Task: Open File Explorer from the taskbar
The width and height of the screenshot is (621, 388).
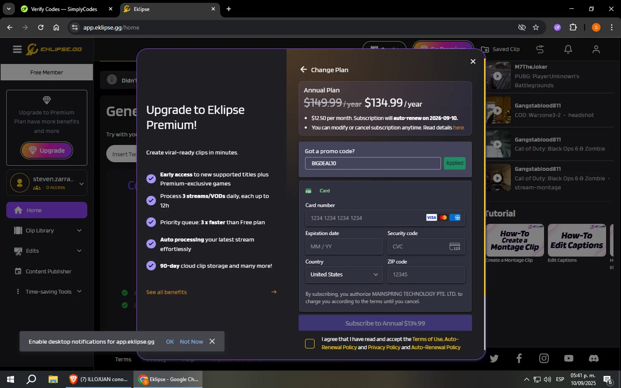Action: point(53,379)
